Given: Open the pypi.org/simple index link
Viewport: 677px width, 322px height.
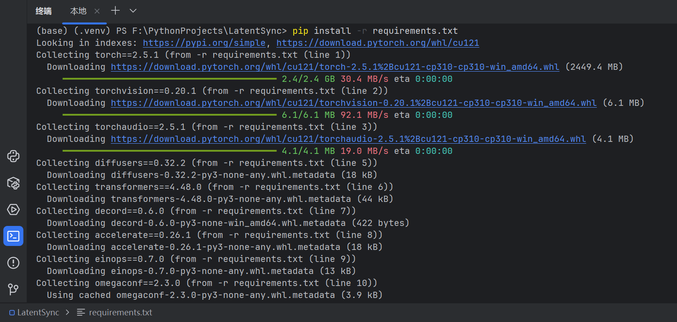Looking at the screenshot, I should click(x=204, y=43).
